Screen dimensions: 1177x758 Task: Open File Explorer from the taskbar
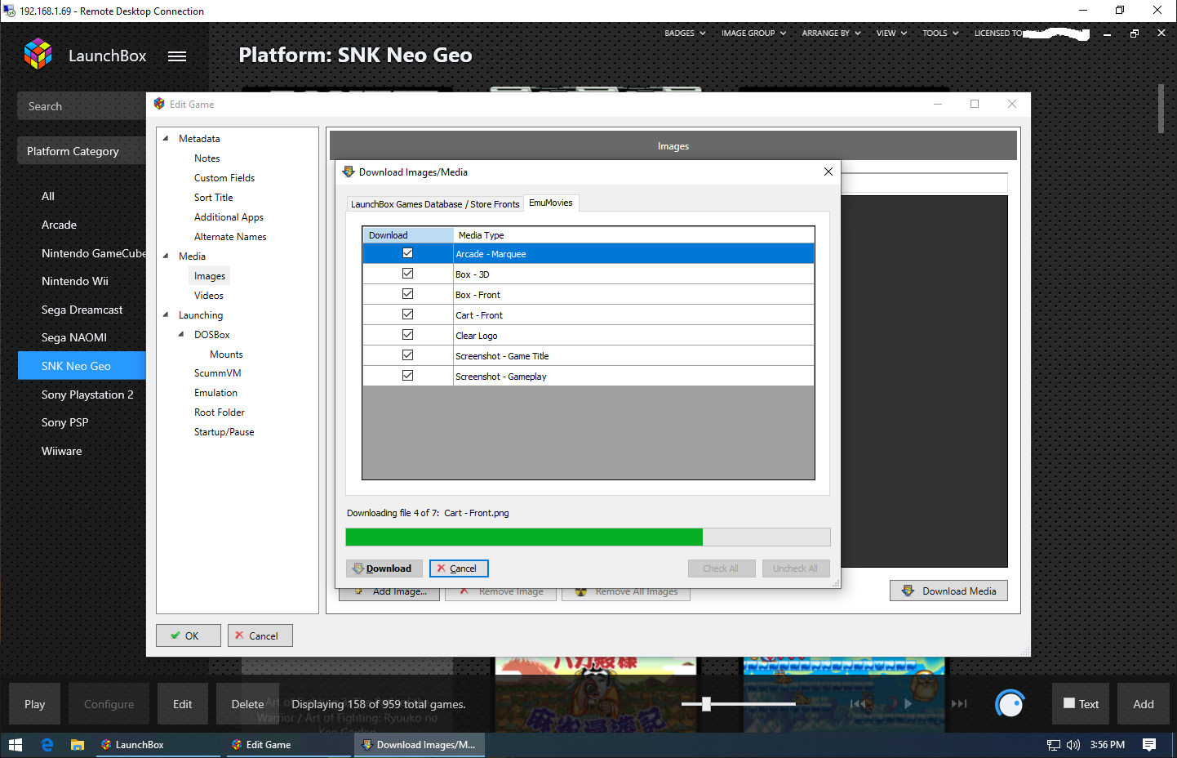coord(78,745)
